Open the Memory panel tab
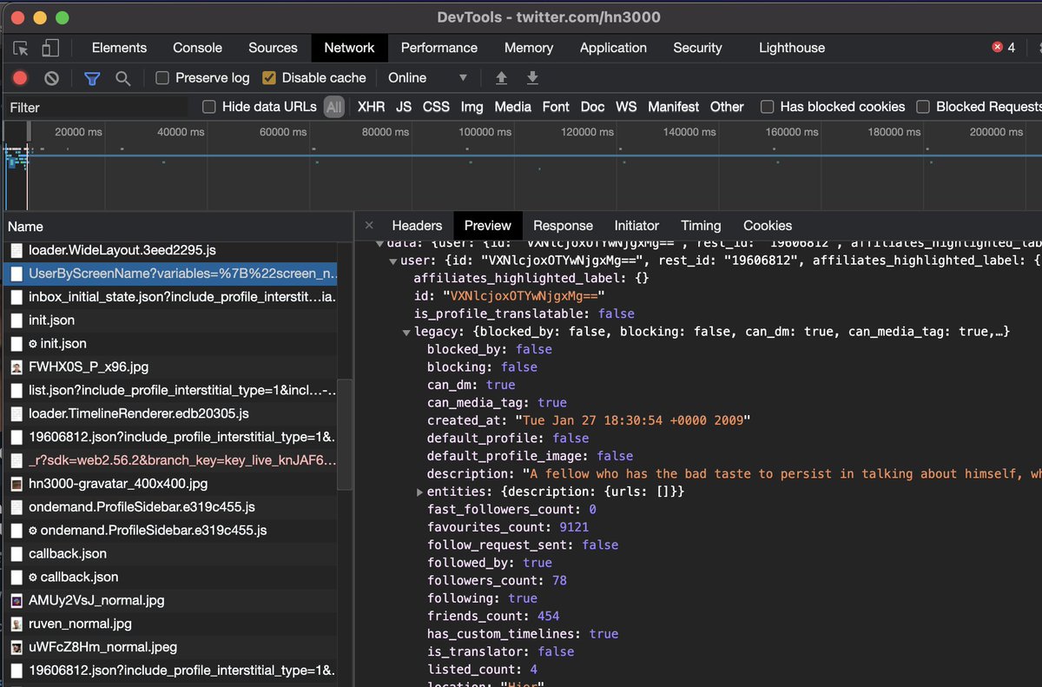Viewport: 1042px width, 687px height. click(x=529, y=48)
